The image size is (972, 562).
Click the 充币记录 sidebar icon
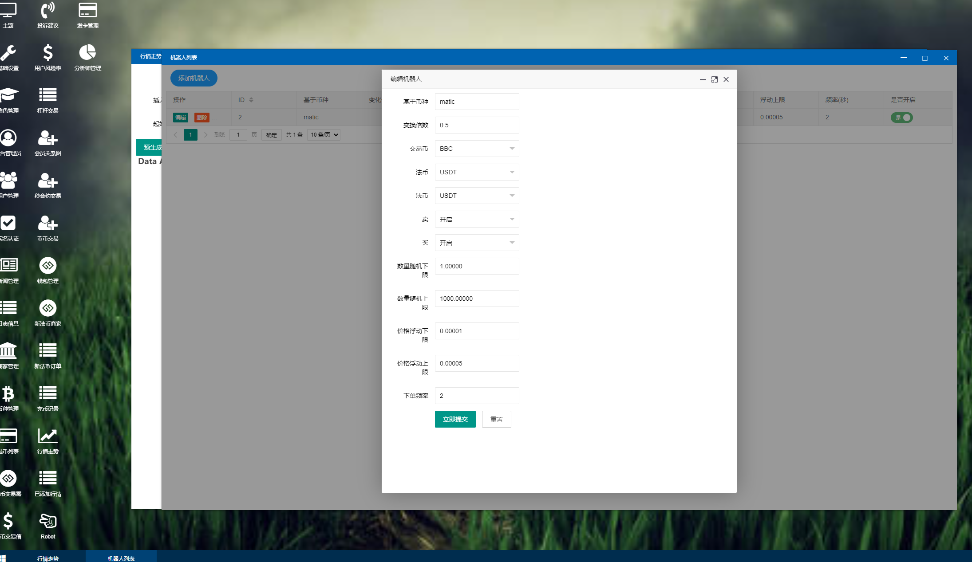click(47, 397)
